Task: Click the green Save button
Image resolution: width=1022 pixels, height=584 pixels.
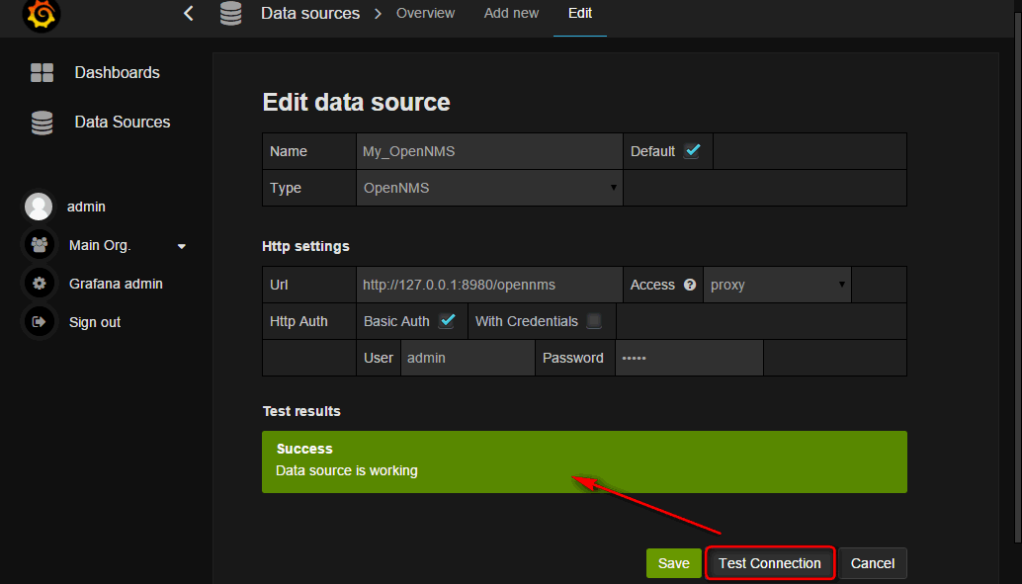Action: (674, 563)
